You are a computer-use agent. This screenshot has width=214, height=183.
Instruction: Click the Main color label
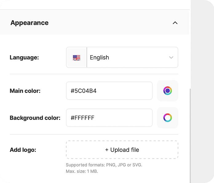25,91
